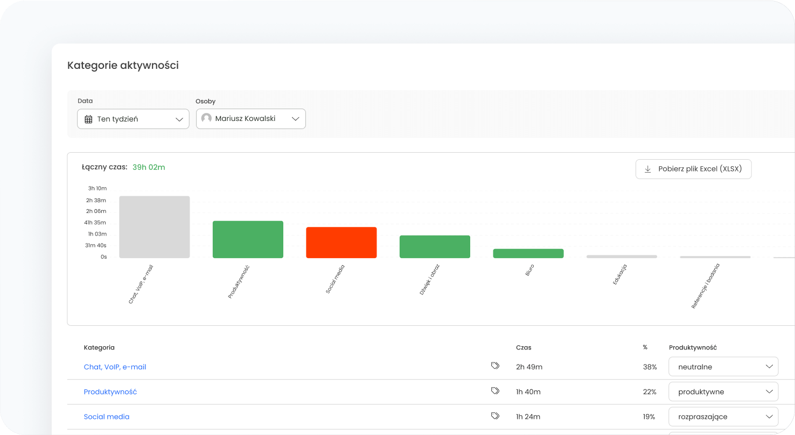This screenshot has width=795, height=435.
Task: Open the 'rozpraszające' productivity dropdown
Action: pyautogui.click(x=723, y=416)
